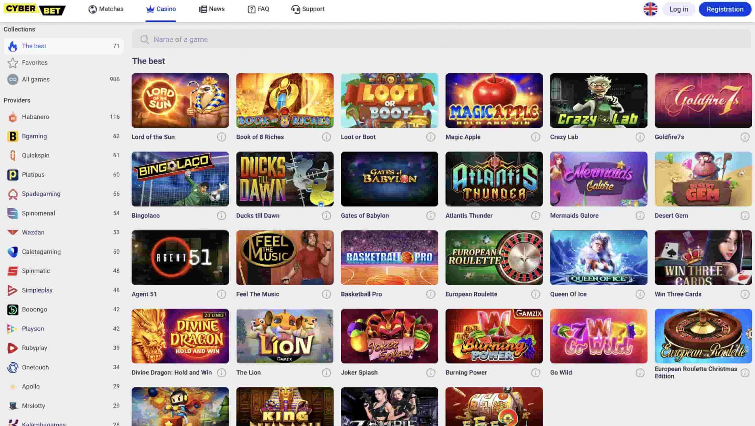Filter by Spinomenal provider
The width and height of the screenshot is (755, 426).
tap(64, 213)
